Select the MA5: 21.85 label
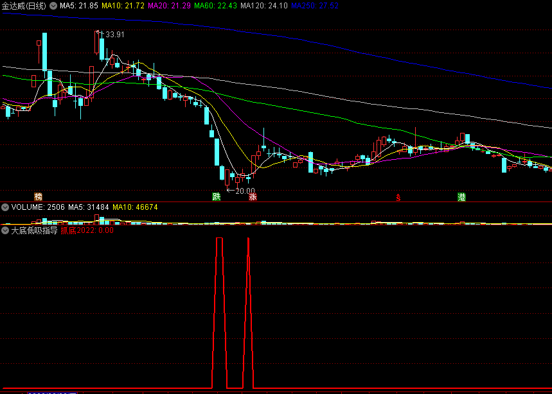This screenshot has width=552, height=394. click(x=79, y=6)
